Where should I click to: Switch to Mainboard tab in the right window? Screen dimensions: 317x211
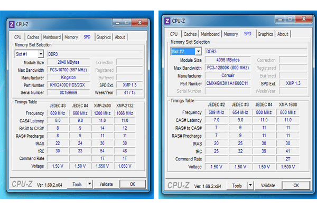pos(210,34)
